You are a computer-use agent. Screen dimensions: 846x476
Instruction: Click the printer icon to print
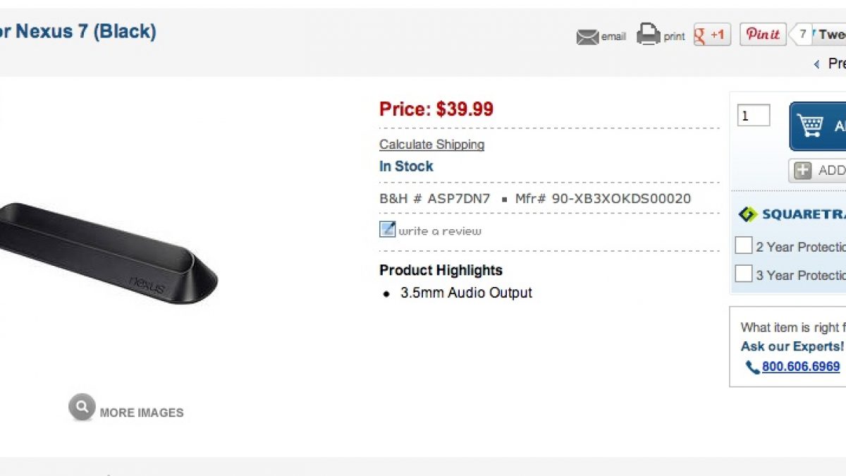click(648, 35)
